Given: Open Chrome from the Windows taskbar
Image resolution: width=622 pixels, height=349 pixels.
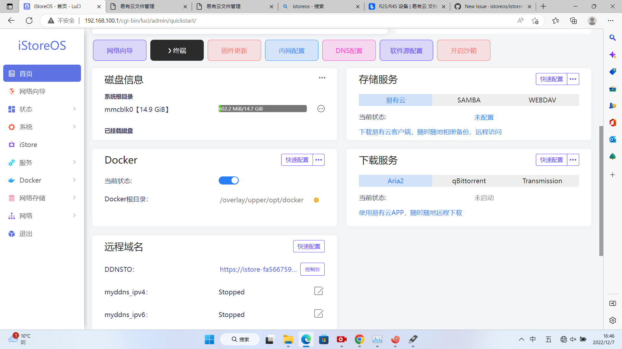Looking at the screenshot, I should pos(359,339).
